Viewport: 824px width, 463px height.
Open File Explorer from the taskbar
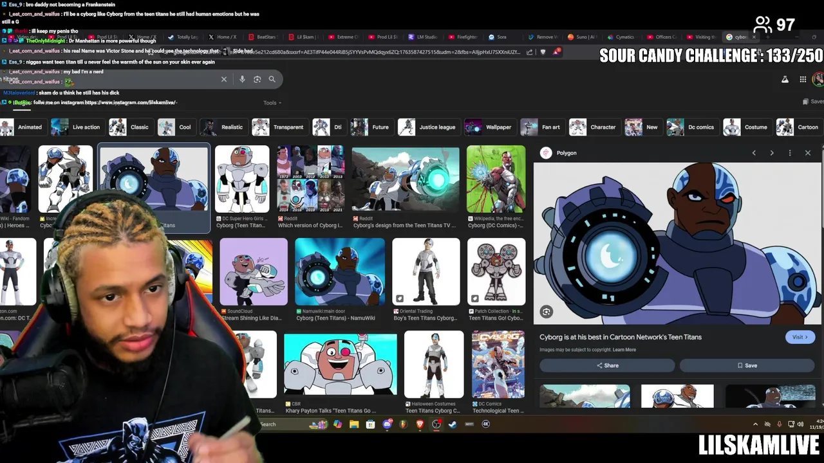tap(354, 424)
